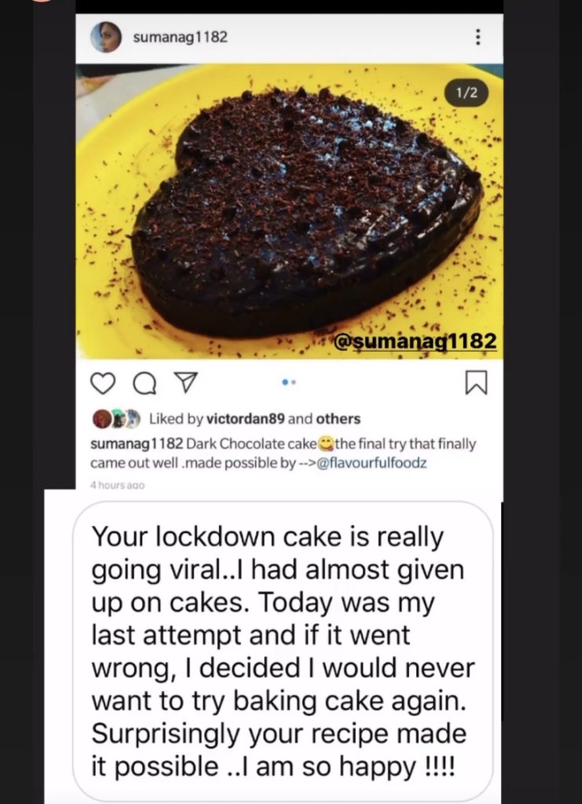View the others who liked the post
Viewport: 582px width, 804px height.
pyautogui.click(x=340, y=418)
